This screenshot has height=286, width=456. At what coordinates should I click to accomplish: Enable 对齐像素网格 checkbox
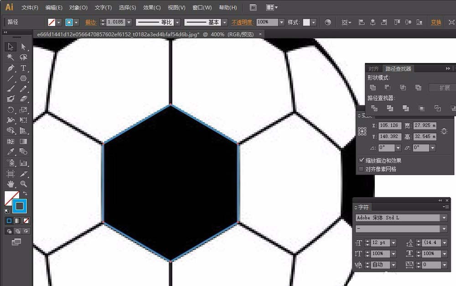pyautogui.click(x=362, y=169)
